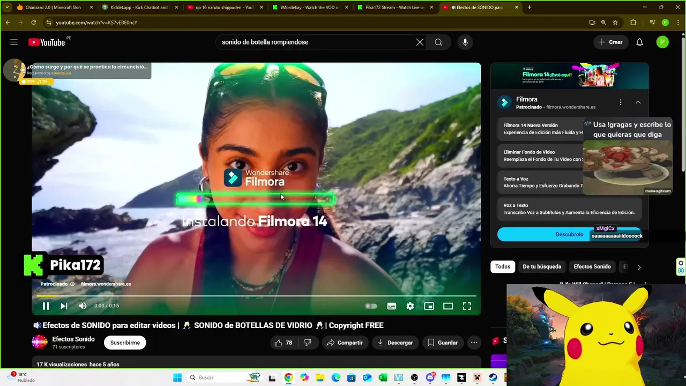Screen dimensions: 686x386
Task: Seek using the video progress bar
Action: coord(256,295)
